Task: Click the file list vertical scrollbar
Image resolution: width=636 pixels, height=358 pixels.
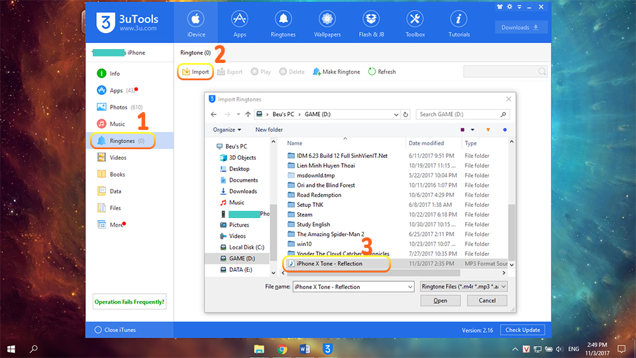Action: (x=511, y=233)
